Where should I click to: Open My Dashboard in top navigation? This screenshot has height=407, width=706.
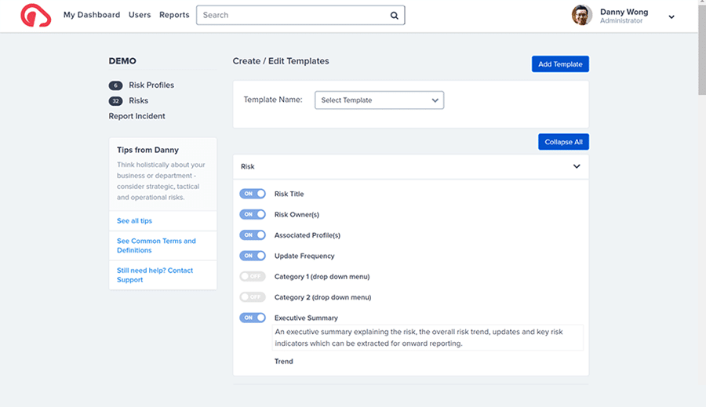tap(92, 15)
